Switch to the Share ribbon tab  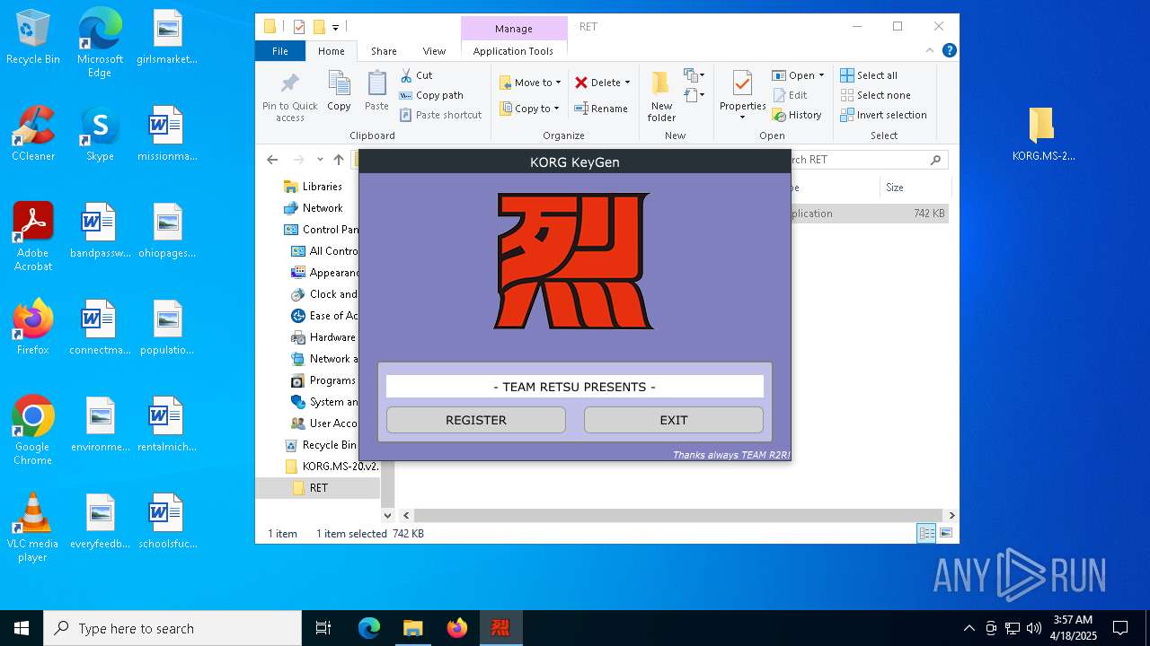(384, 51)
